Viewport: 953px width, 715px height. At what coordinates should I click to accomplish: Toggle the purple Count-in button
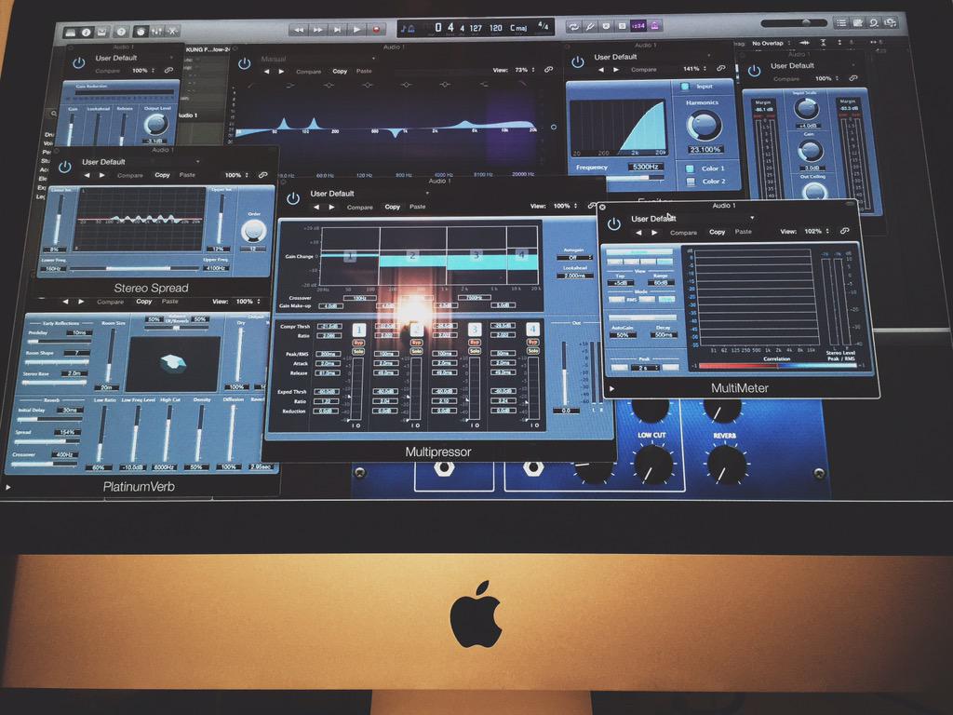click(638, 25)
